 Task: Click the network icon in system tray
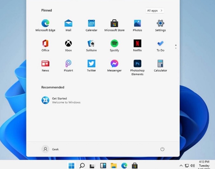click(187, 166)
